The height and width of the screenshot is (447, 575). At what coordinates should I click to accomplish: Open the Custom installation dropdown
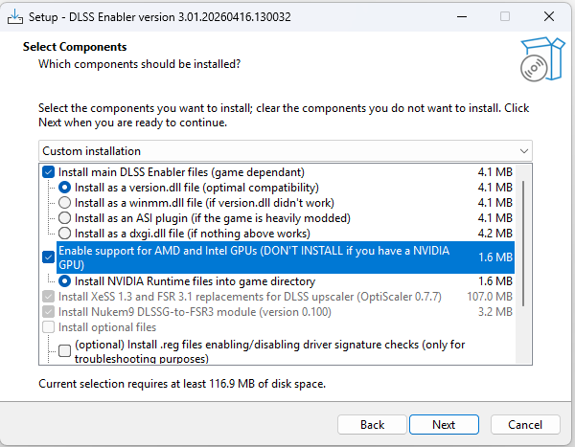[285, 151]
